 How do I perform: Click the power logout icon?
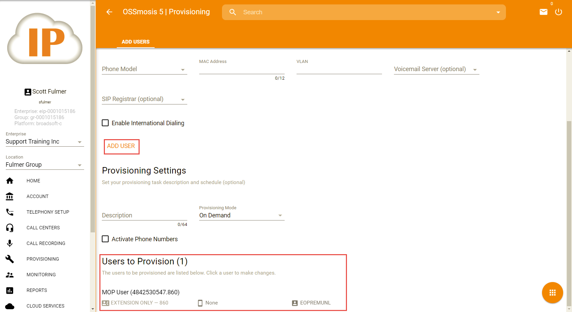point(558,12)
